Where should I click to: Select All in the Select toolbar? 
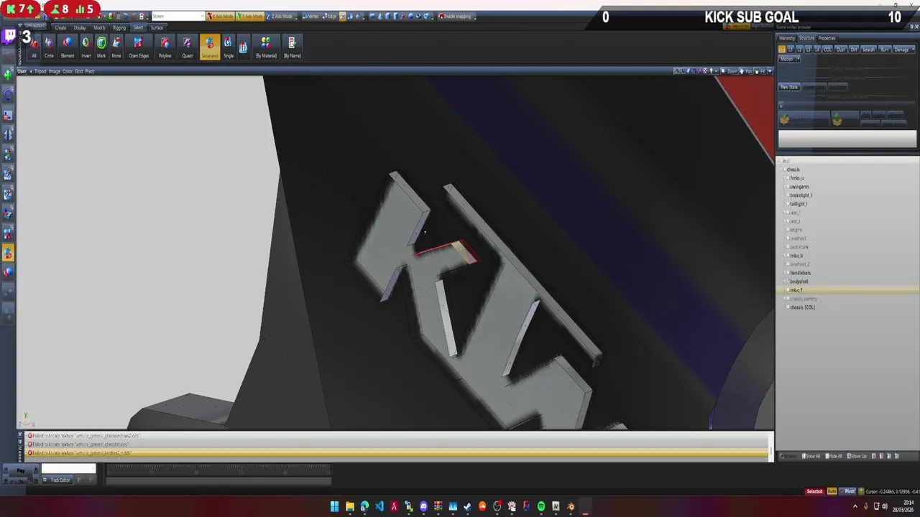[34, 47]
